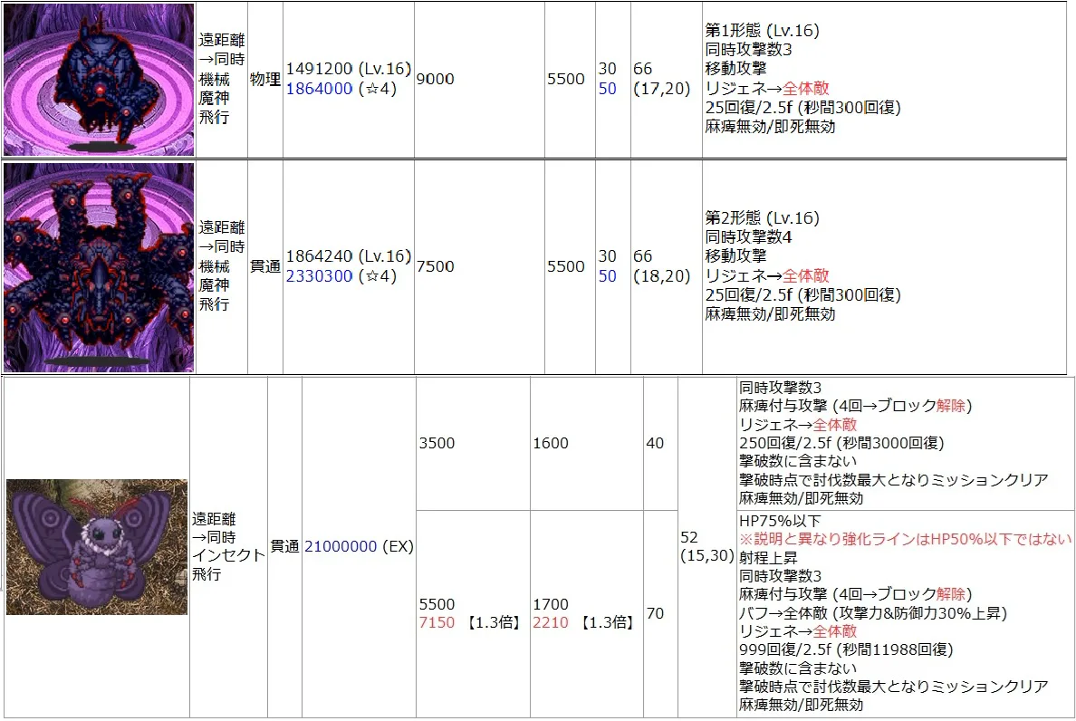Open the first-form round mechanical boss thumbnail
Image resolution: width=1076 pixels, height=721 pixels.
tap(99, 80)
